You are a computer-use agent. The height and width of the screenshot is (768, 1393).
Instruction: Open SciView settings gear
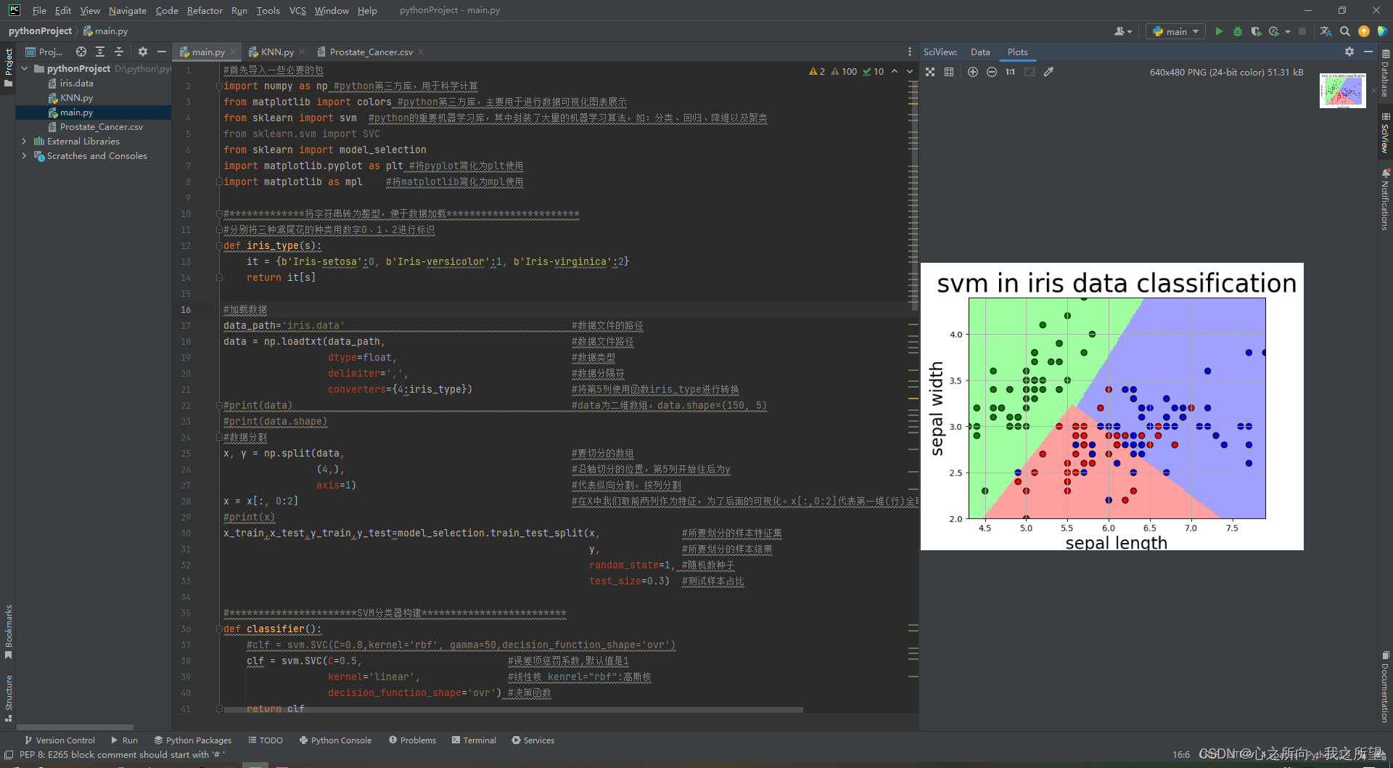pyautogui.click(x=1349, y=52)
